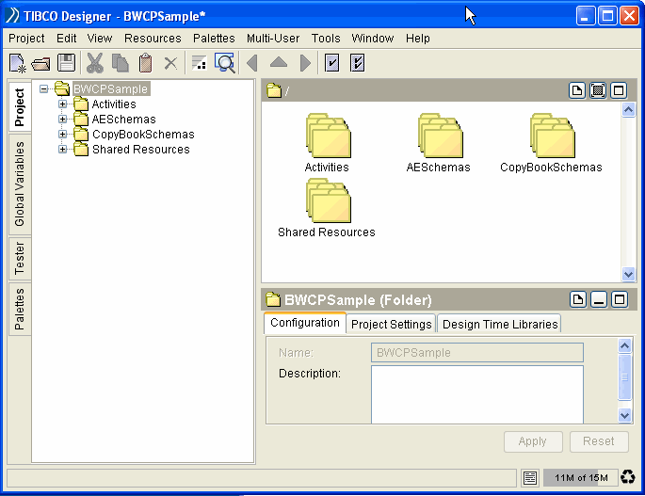Open a project with the folder icon
This screenshot has height=496, width=645.
coord(40,64)
